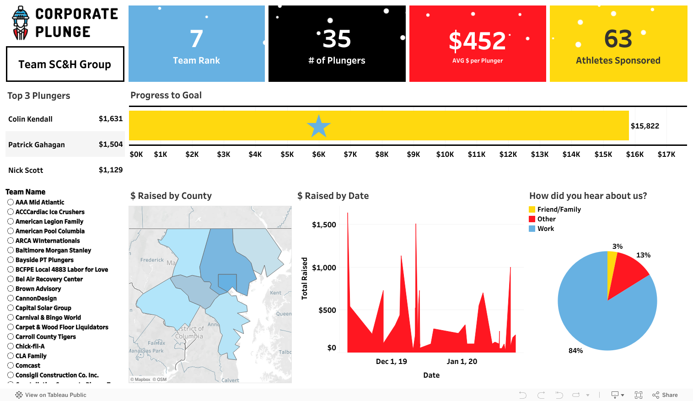Click the Share button
The width and height of the screenshot is (693, 401).
click(665, 395)
